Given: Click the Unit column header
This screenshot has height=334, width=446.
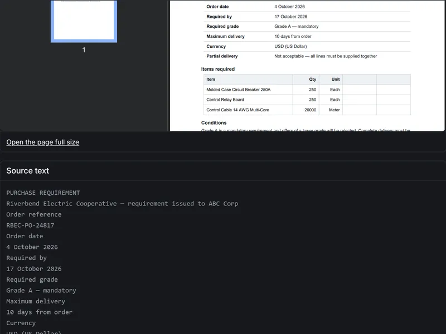Looking at the screenshot, I should coord(336,79).
